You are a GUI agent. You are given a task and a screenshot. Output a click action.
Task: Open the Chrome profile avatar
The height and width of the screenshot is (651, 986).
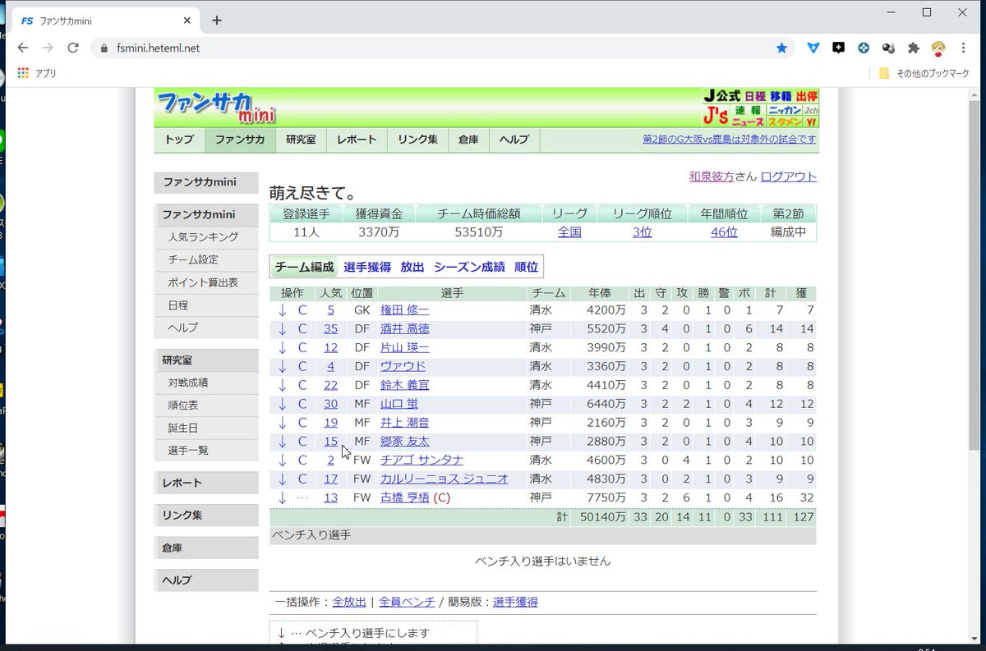coord(938,48)
